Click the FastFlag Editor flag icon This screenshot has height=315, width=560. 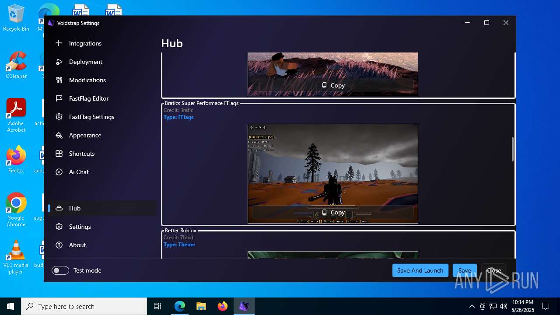coord(59,98)
